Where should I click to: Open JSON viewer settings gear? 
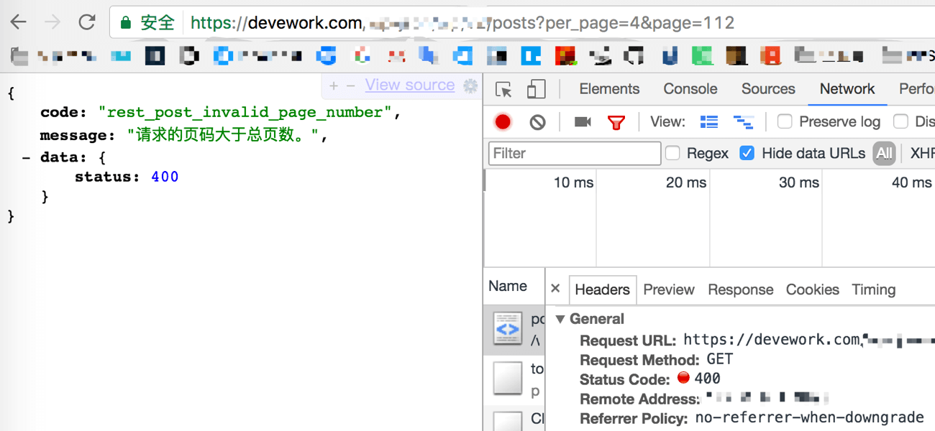[x=470, y=86]
